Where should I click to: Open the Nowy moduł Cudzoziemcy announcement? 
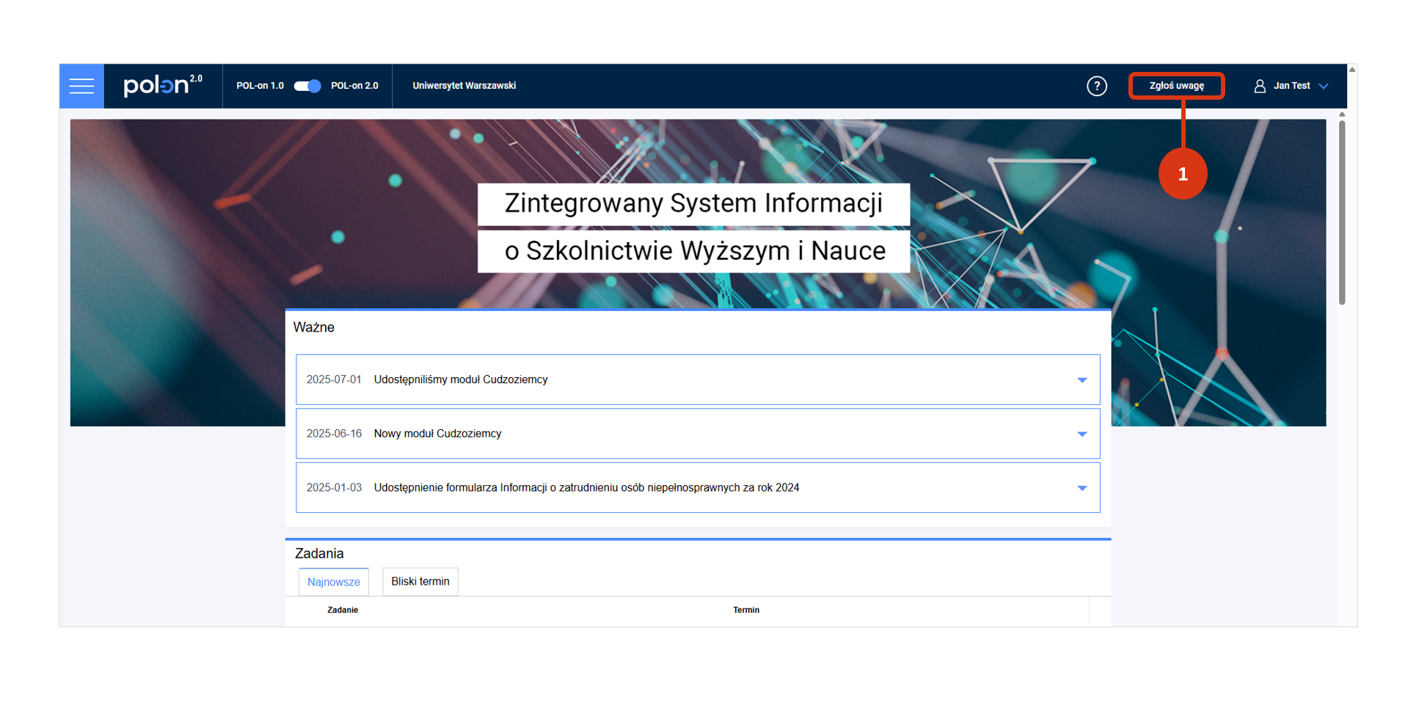pyautogui.click(x=437, y=434)
